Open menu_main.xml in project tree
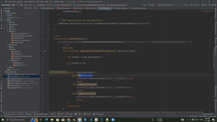Image resolution: width=217 pixels, height=122 pixels. pyautogui.click(x=17, y=38)
